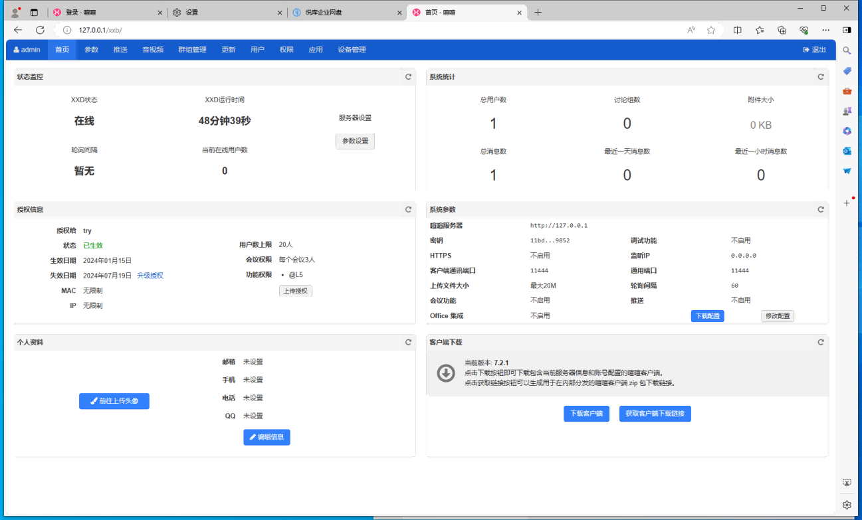
Task: Open Edge sidebar search icon
Action: point(847,50)
